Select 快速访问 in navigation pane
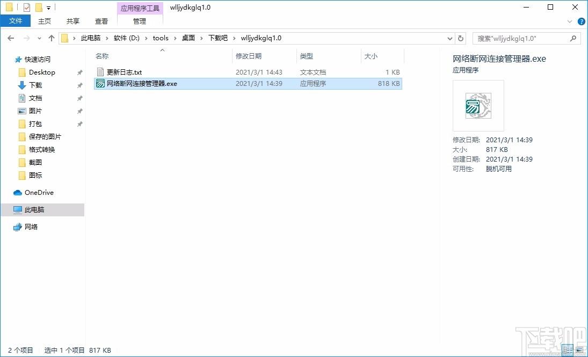The height and width of the screenshot is (357, 588). (x=37, y=59)
